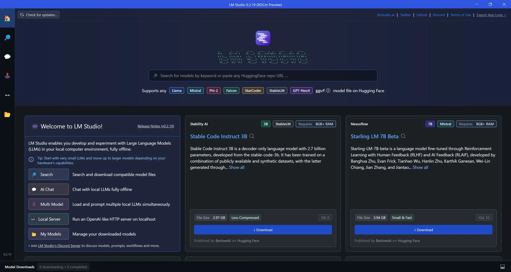The height and width of the screenshot is (272, 511).
Task: Open the Discord link
Action: (x=439, y=15)
